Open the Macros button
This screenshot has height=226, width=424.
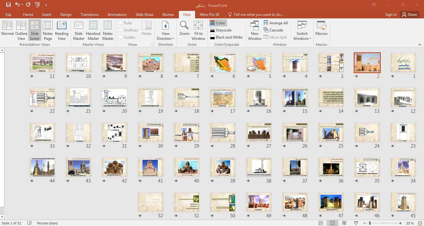point(321,28)
